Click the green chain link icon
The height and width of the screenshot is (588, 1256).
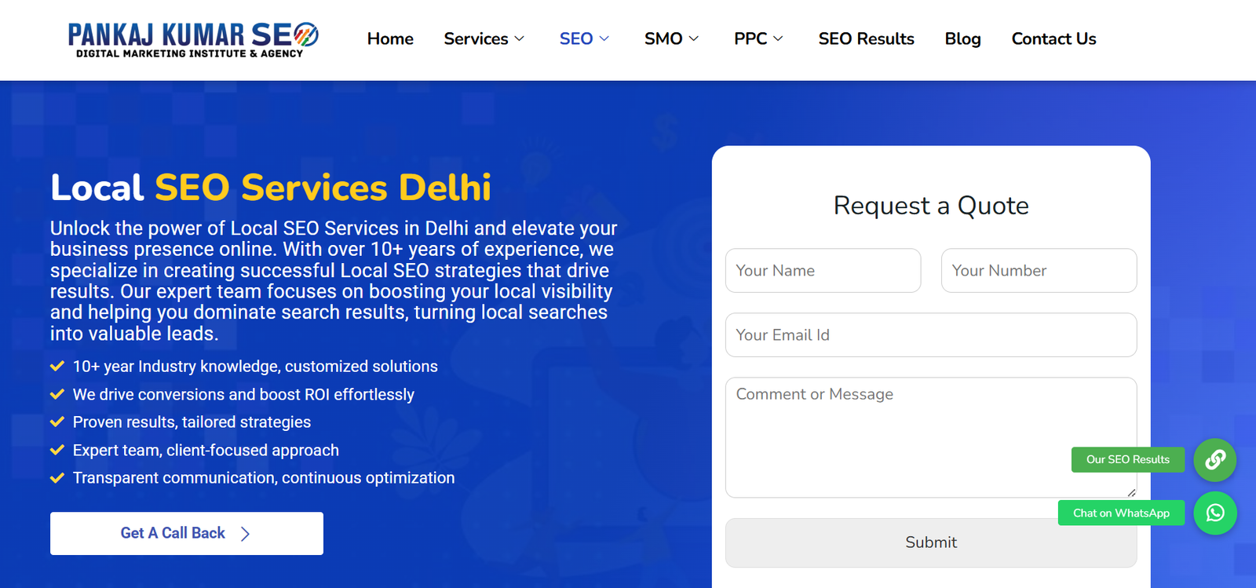point(1214,460)
